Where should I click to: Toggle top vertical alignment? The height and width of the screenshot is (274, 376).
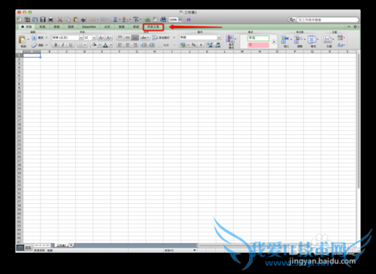point(120,38)
